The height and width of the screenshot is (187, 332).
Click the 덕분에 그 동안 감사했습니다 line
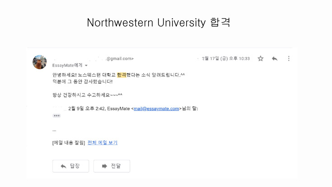point(82,82)
